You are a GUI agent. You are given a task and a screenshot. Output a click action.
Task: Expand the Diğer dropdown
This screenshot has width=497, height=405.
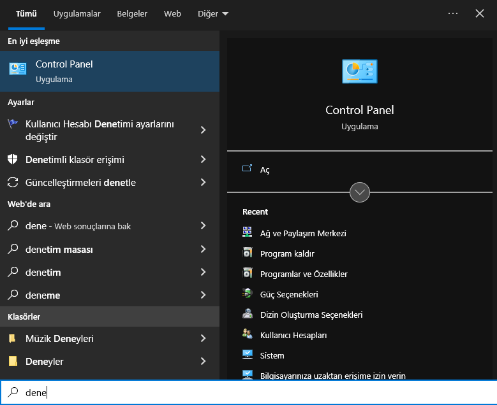pyautogui.click(x=212, y=13)
